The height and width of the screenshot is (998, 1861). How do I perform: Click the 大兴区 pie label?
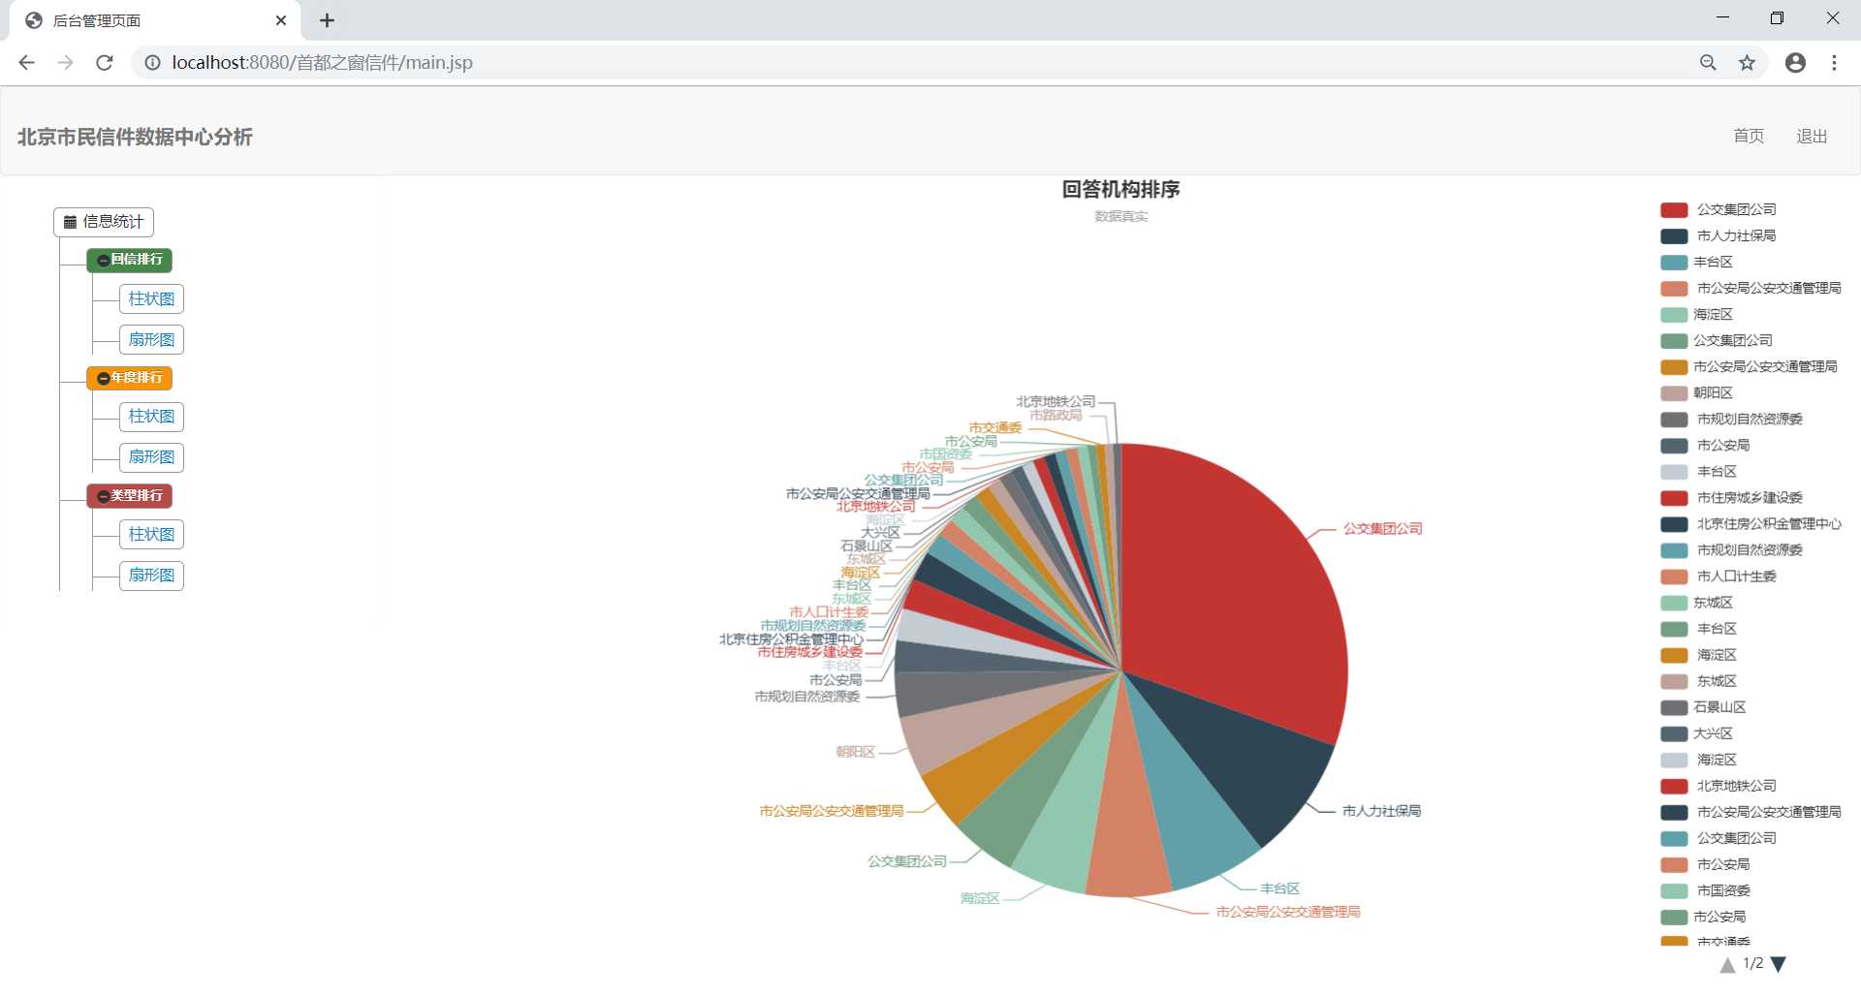pyautogui.click(x=881, y=533)
